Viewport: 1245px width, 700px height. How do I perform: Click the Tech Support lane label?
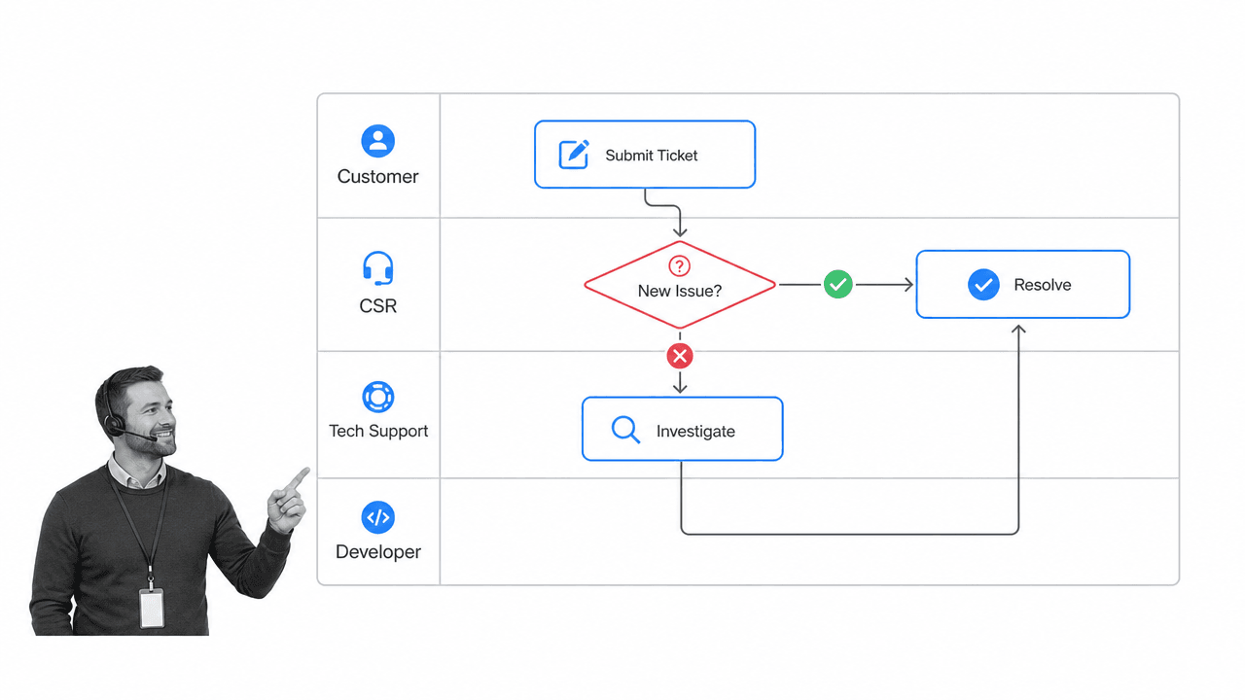point(378,431)
